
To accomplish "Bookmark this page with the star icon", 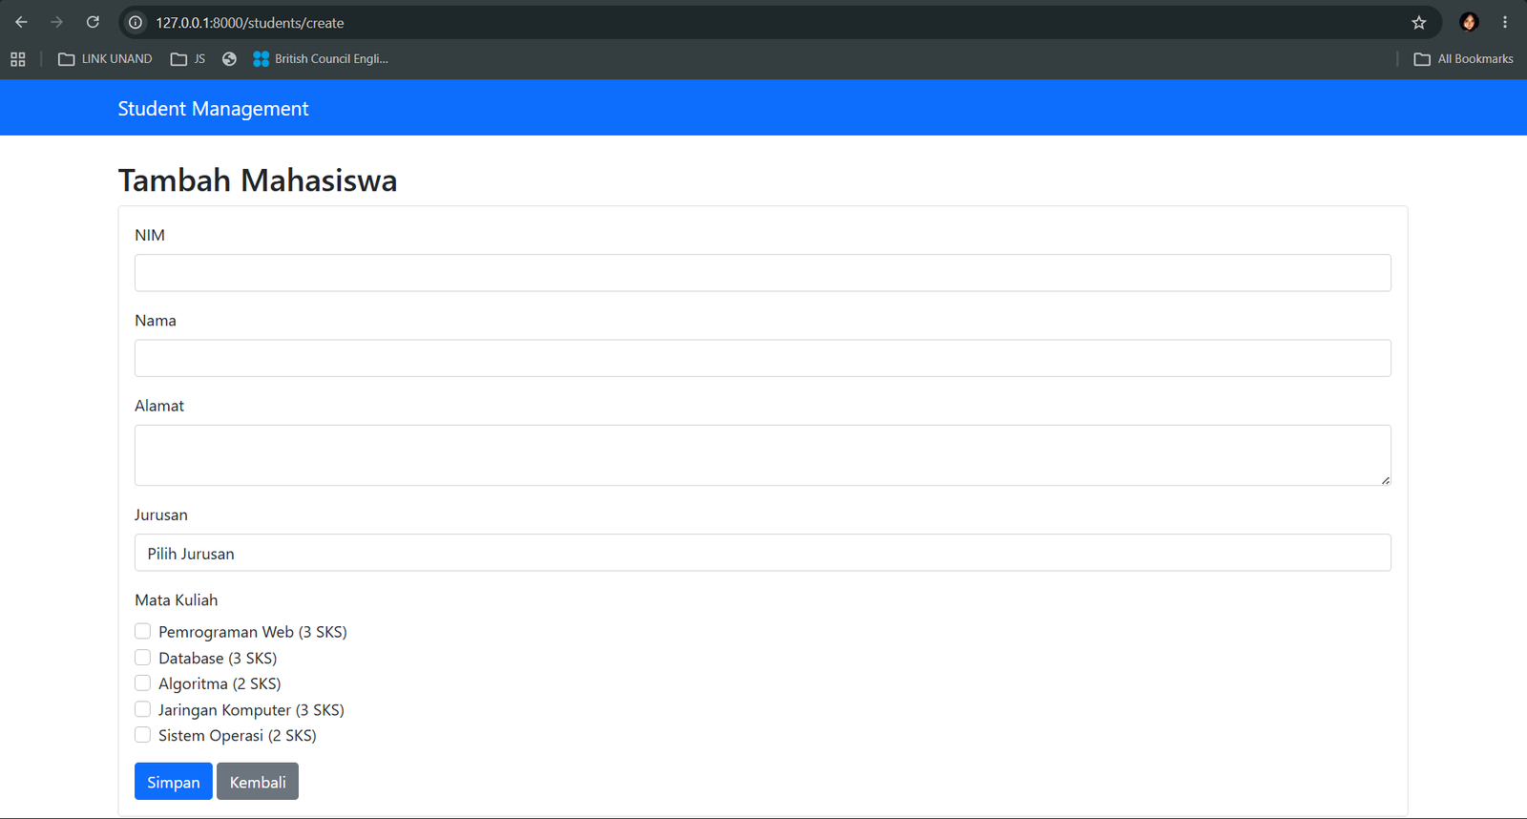I will pos(1419,22).
